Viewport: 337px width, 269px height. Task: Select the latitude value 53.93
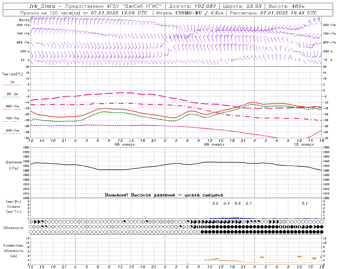[x=254, y=6]
